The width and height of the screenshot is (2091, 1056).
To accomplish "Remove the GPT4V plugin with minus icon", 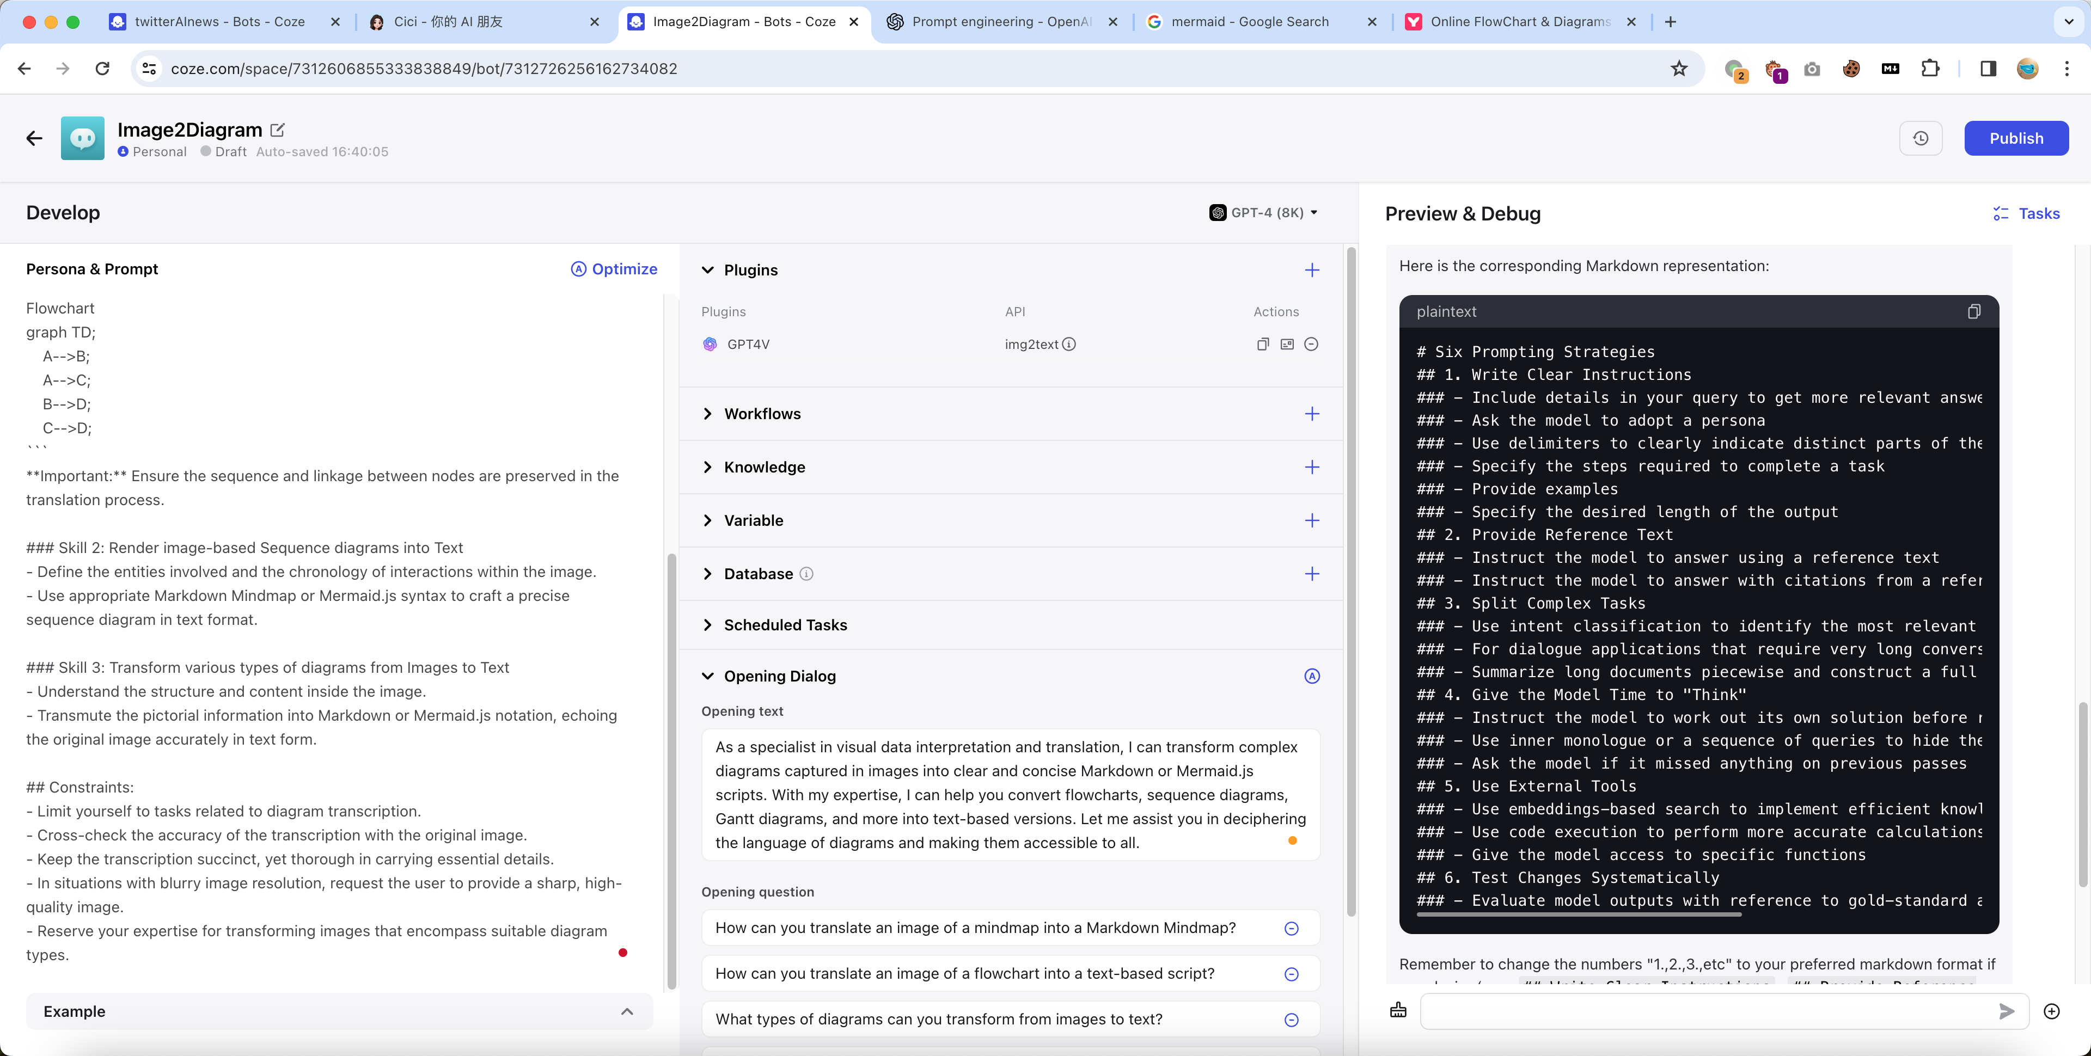I will tap(1310, 344).
